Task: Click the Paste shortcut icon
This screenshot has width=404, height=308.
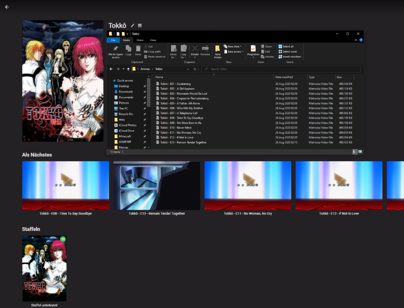Action: 146,57
